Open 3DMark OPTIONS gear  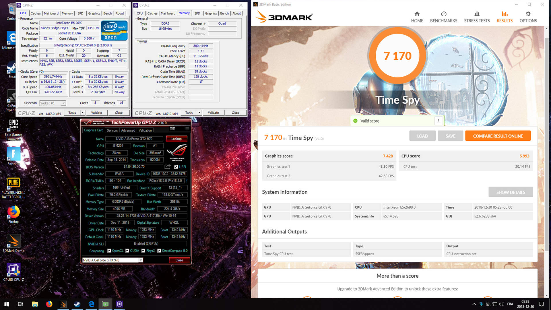coord(528,14)
